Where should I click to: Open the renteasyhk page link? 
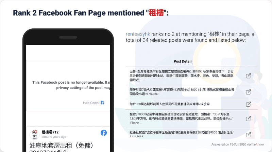coord(138,34)
